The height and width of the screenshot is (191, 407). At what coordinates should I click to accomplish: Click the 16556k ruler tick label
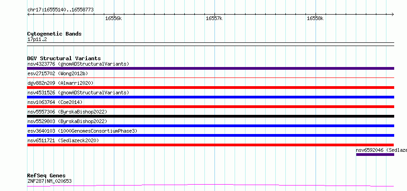tap(113, 19)
